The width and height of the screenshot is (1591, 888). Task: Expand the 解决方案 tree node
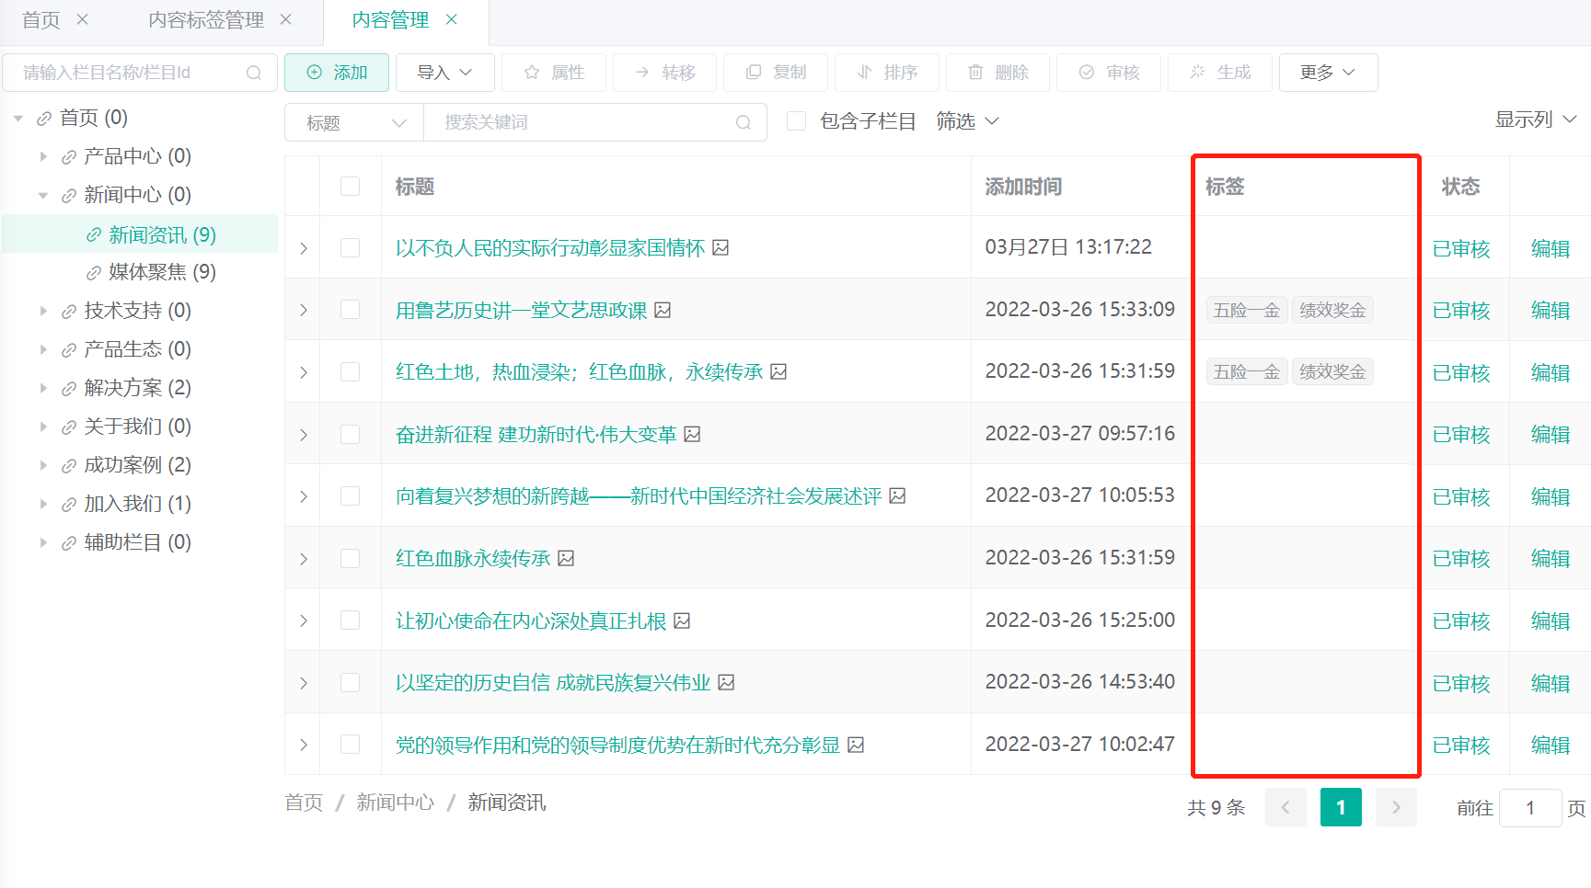coord(43,388)
